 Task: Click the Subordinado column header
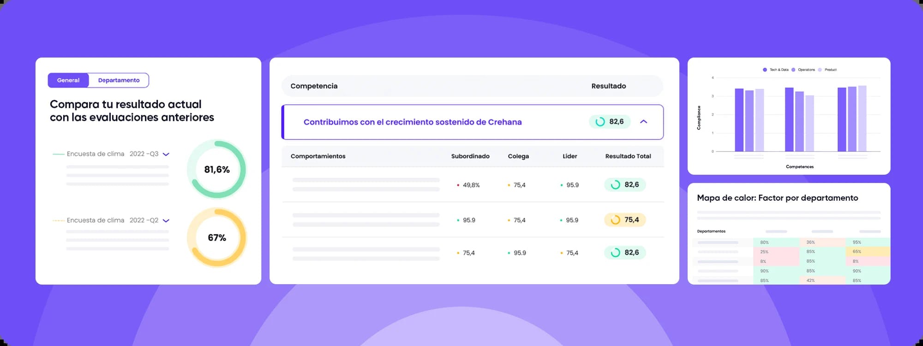point(470,156)
